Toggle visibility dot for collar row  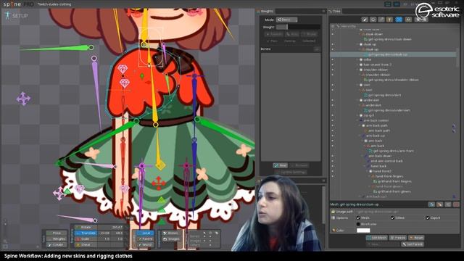[x=332, y=59]
